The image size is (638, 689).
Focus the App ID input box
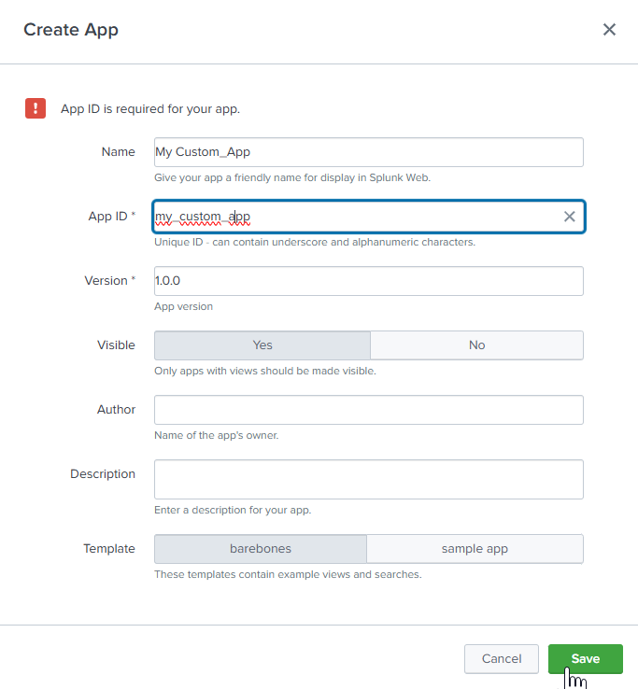pos(355,217)
